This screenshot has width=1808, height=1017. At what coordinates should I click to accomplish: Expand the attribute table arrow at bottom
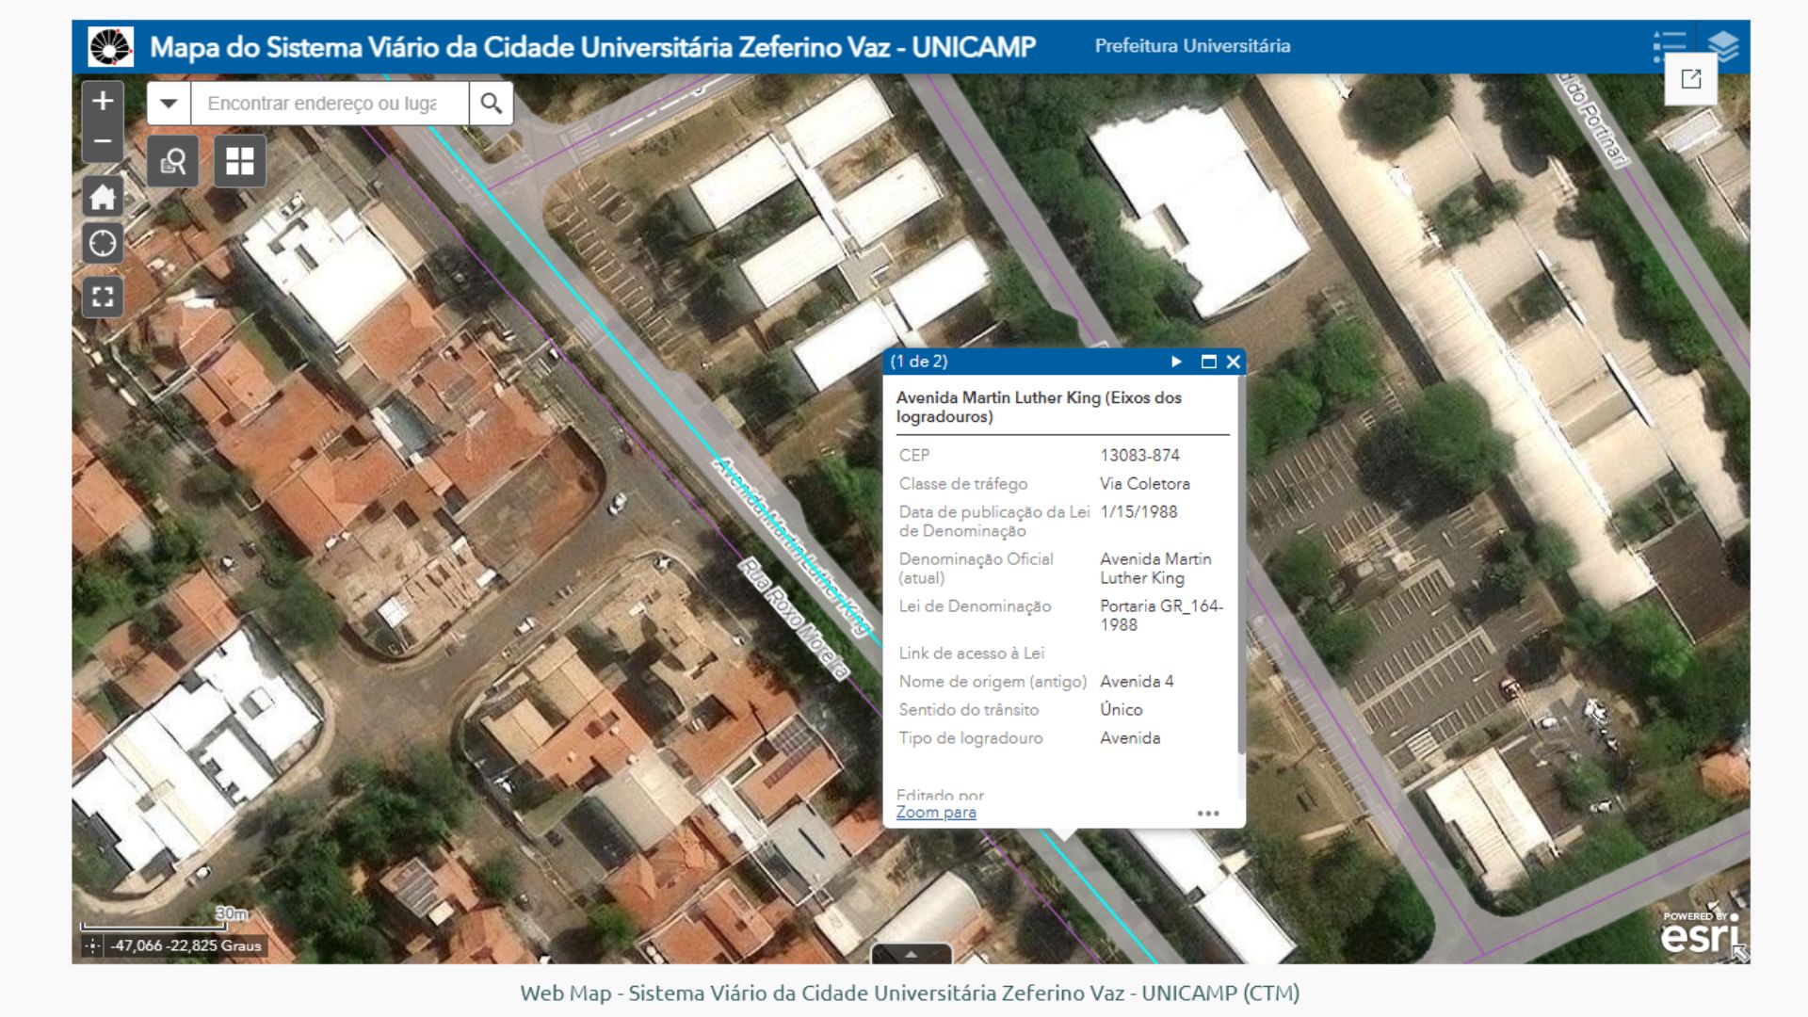click(x=911, y=954)
